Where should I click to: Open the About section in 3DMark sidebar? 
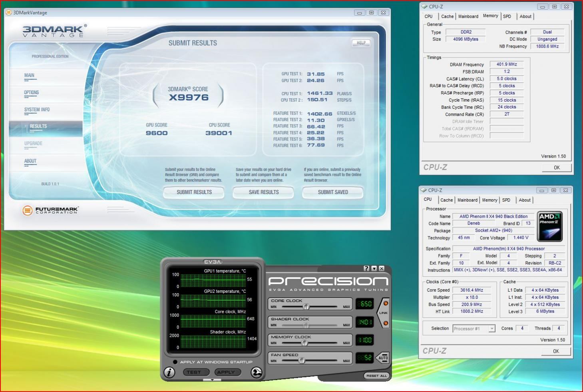(x=30, y=161)
